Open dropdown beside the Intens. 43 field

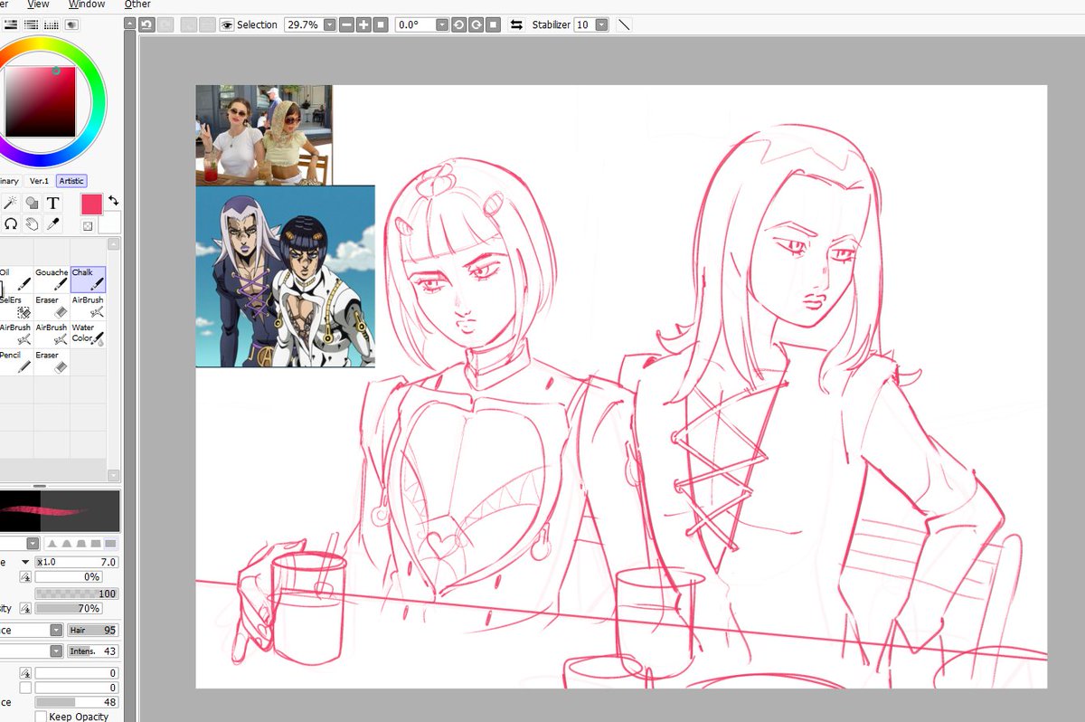click(x=56, y=651)
